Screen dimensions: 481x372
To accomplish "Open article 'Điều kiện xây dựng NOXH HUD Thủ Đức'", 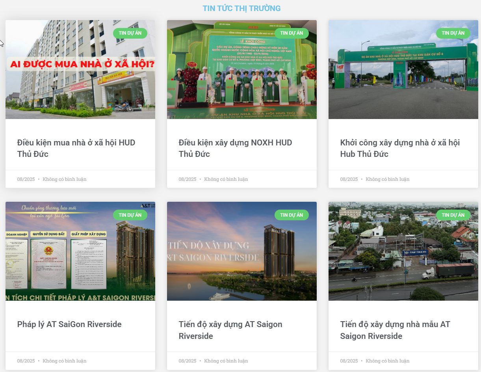I will [235, 148].
